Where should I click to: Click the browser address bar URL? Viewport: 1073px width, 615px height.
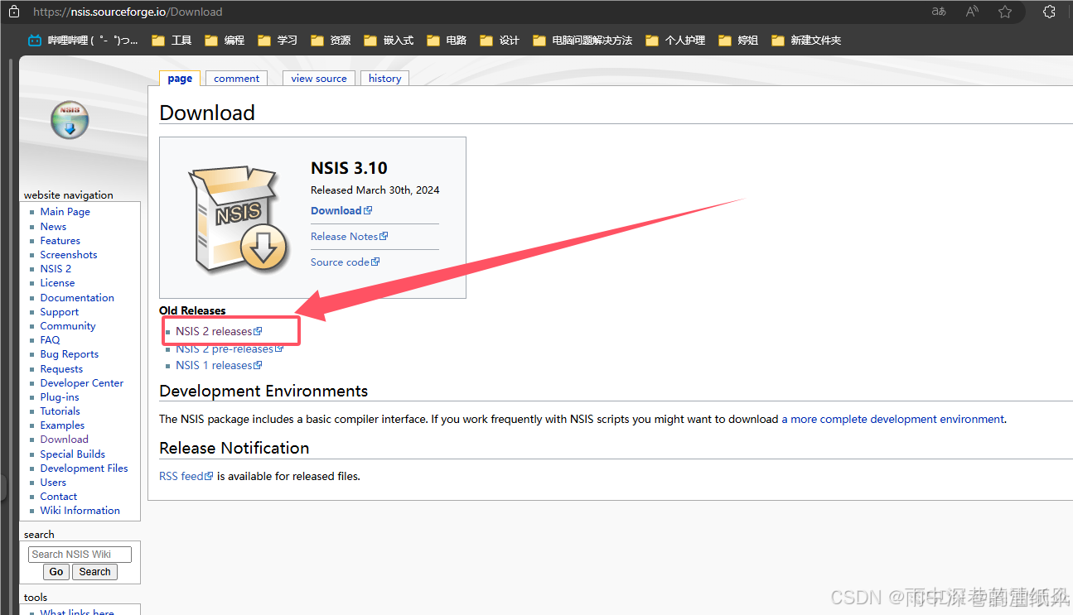128,12
